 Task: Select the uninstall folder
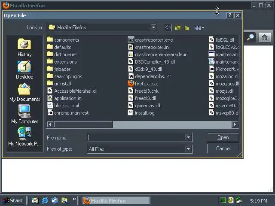click(x=59, y=84)
